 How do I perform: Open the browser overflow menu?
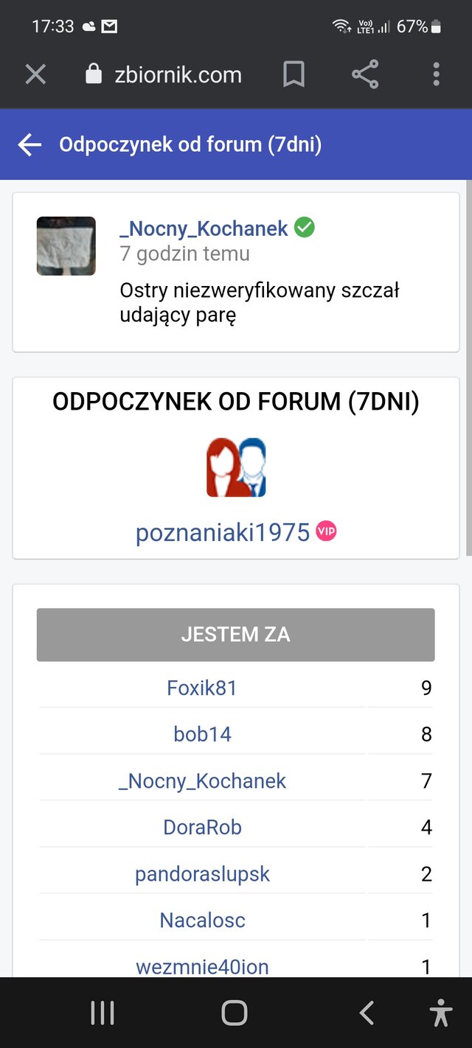[x=436, y=74]
